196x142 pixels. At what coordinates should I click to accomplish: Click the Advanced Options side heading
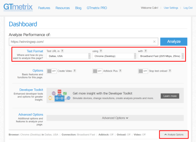click(x=31, y=115)
